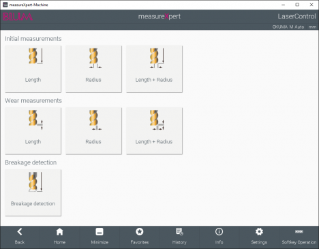
Task: Select Wear measurements Length tile
Action: (x=33, y=131)
